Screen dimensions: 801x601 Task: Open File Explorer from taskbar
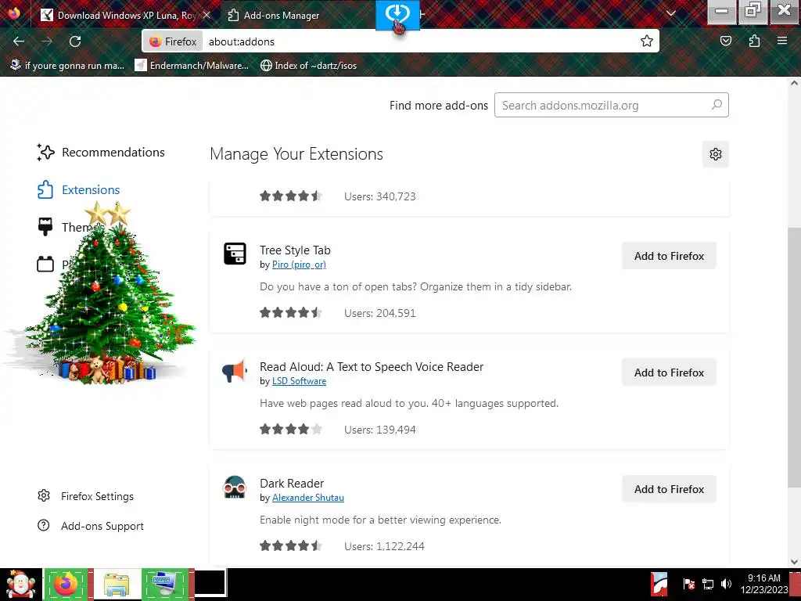[x=117, y=584]
